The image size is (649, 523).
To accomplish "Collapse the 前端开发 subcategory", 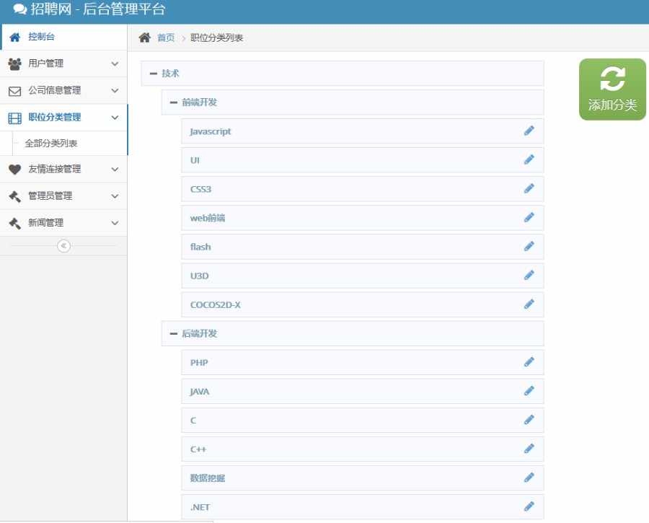I will tap(174, 102).
